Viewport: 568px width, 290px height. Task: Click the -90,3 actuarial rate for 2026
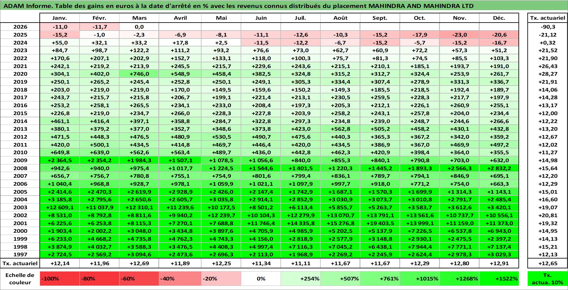point(547,27)
